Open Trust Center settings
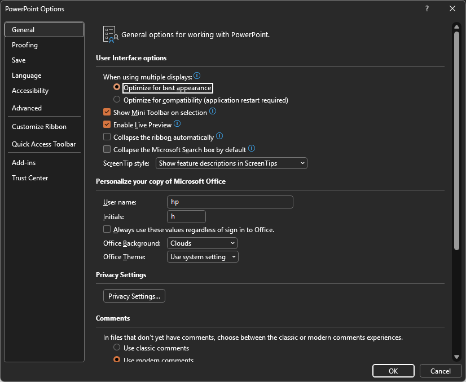The width and height of the screenshot is (466, 382). click(44, 178)
